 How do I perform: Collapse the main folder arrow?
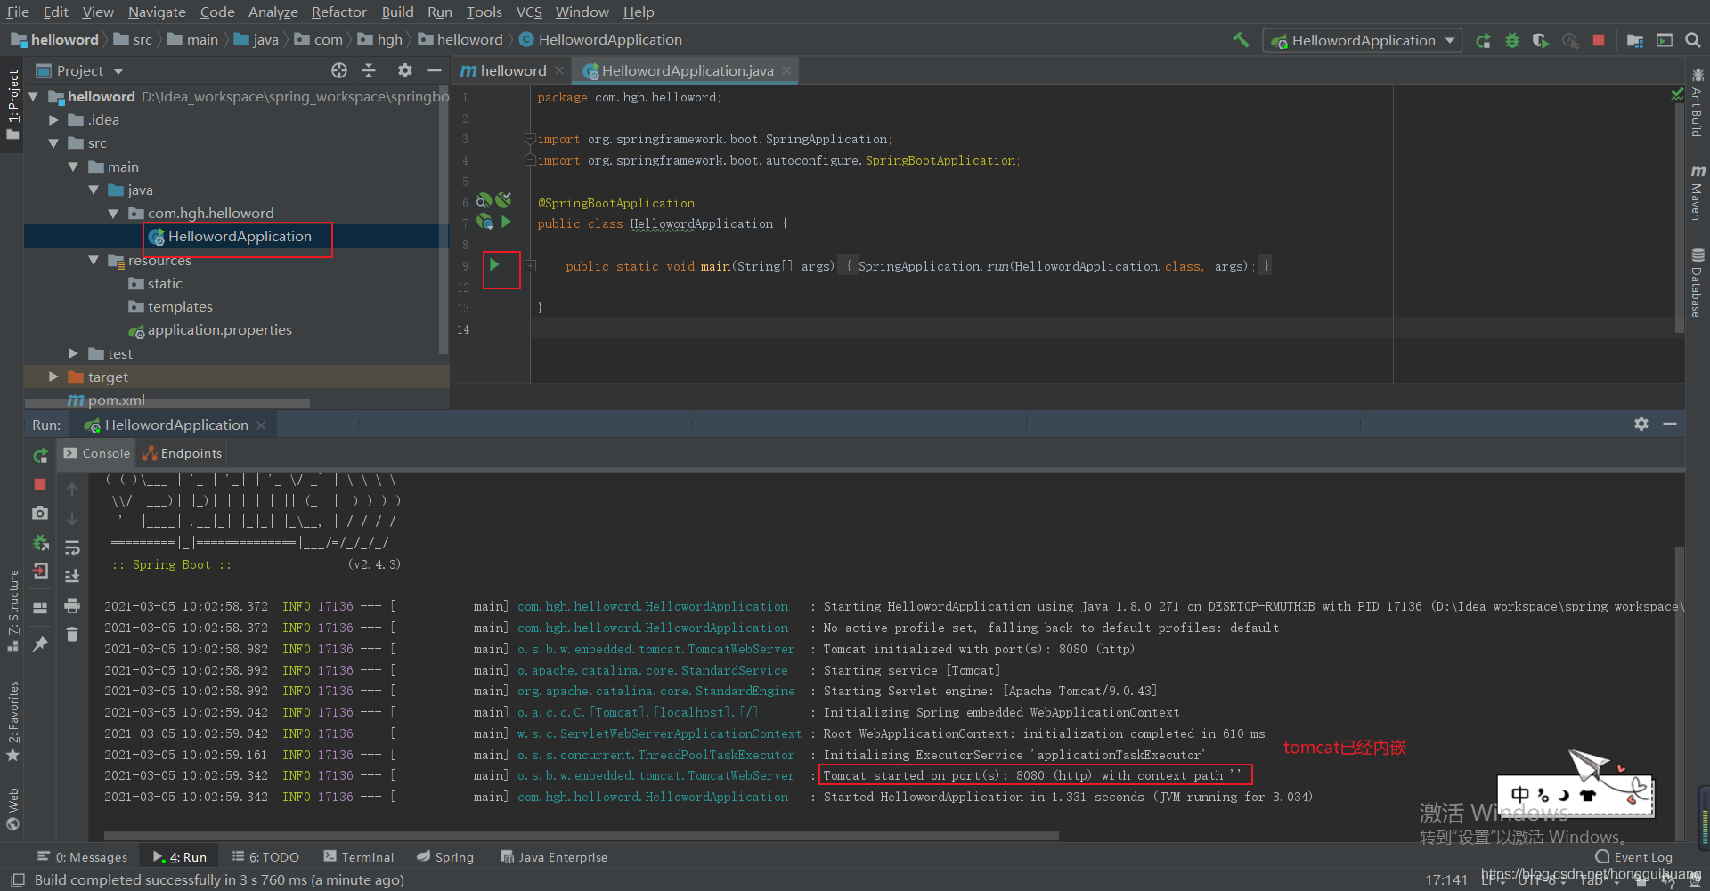73,166
